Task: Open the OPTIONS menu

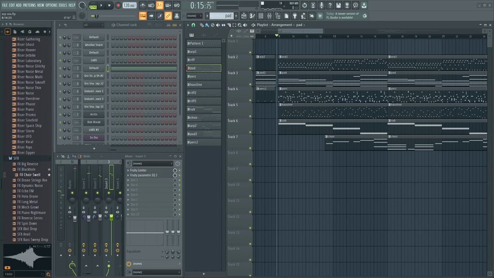Action: pyautogui.click(x=51, y=5)
